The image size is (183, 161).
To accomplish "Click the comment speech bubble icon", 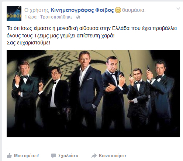I will pos(53,156).
